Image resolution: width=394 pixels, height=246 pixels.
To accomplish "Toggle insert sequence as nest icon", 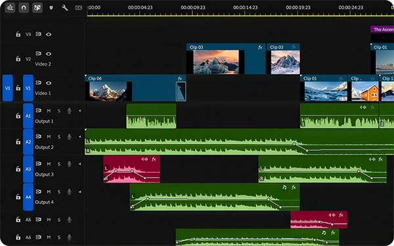I will point(10,8).
